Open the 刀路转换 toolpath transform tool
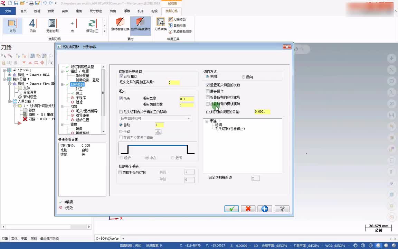 [160, 25]
